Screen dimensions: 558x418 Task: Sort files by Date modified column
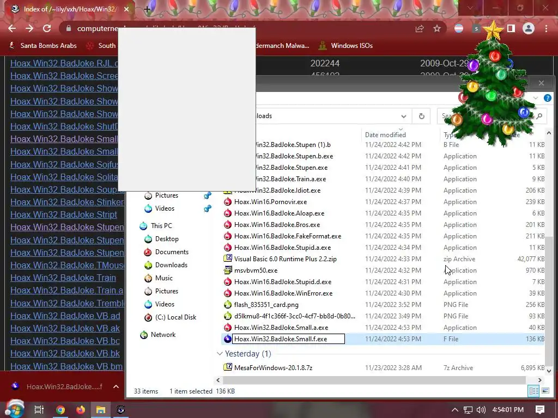click(385, 135)
